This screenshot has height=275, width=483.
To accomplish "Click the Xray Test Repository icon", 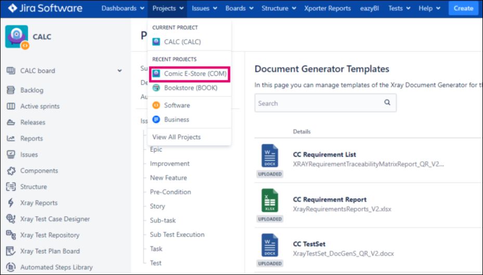I will tap(10, 235).
